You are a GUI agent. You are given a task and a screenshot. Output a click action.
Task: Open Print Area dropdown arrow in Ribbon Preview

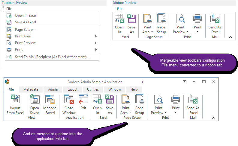click(152, 32)
